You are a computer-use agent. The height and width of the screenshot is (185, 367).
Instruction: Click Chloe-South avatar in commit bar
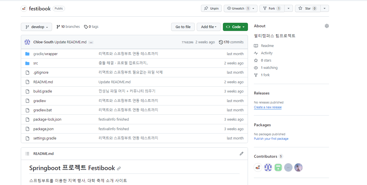(27, 42)
